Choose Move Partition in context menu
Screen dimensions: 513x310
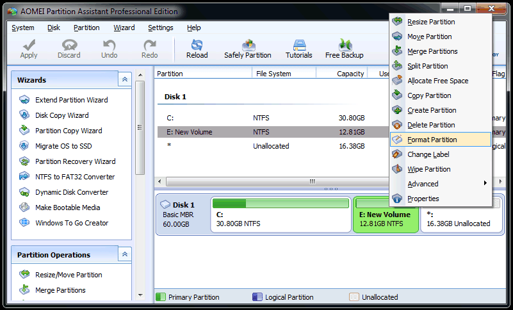441,37
